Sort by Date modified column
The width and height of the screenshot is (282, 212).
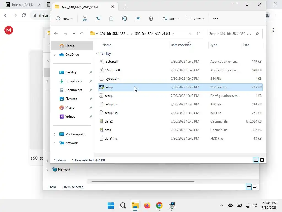pos(181,45)
